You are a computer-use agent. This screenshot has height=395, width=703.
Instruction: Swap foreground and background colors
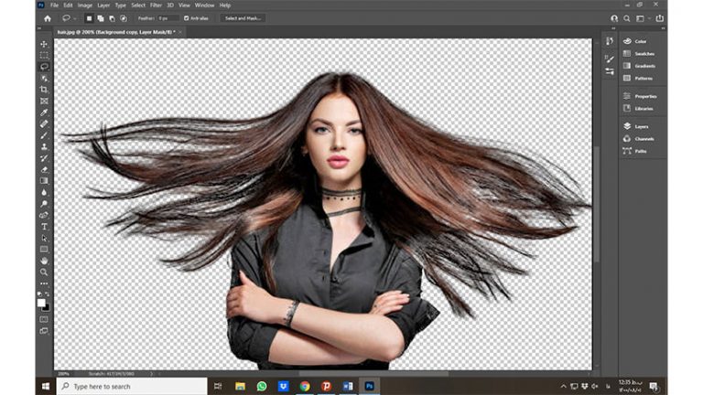(x=47, y=294)
